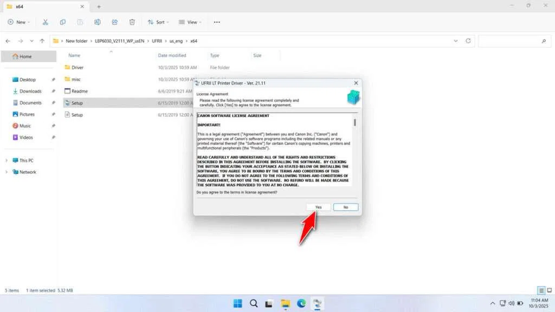Screen dimensions: 555x312
Task: Open the Search icon on the taskbar
Action: [254, 303]
